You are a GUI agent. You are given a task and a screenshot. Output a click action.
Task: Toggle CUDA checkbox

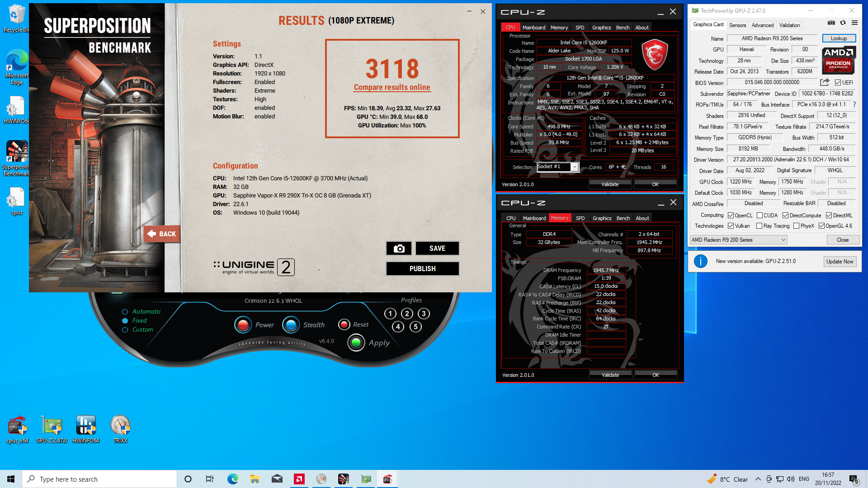[759, 216]
